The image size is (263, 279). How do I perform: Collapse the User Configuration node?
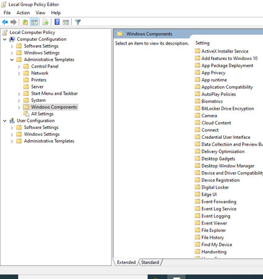click(x=5, y=121)
